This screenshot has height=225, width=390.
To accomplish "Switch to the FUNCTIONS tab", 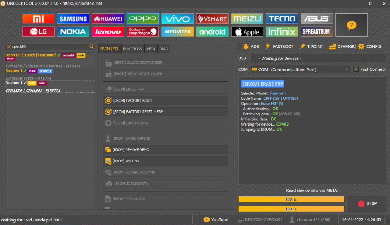I will pos(133,49).
